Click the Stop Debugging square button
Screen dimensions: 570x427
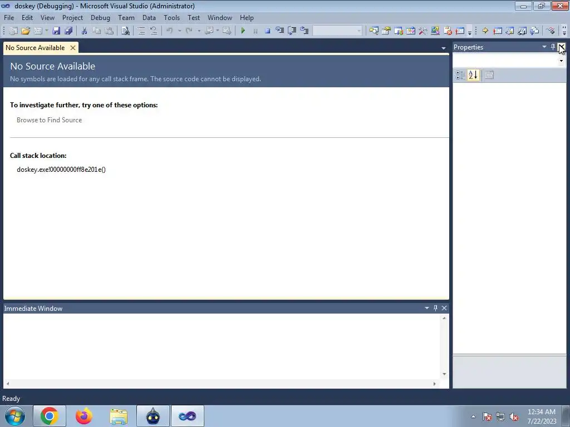pyautogui.click(x=268, y=31)
